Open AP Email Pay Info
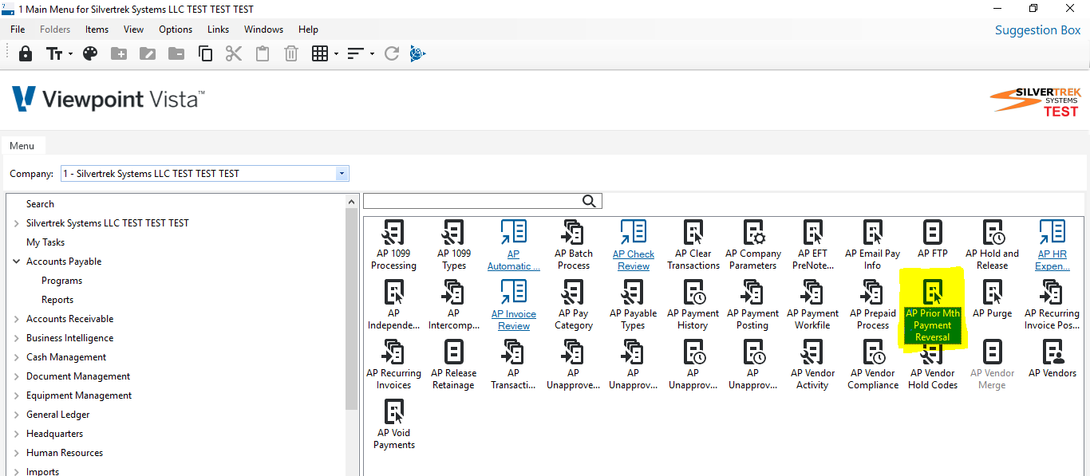The image size is (1090, 476). tap(873, 246)
